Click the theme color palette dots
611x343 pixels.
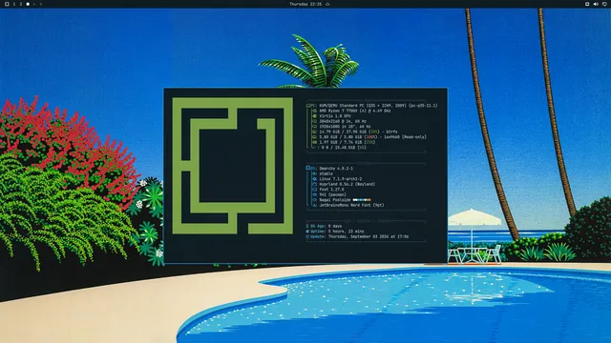(362, 200)
